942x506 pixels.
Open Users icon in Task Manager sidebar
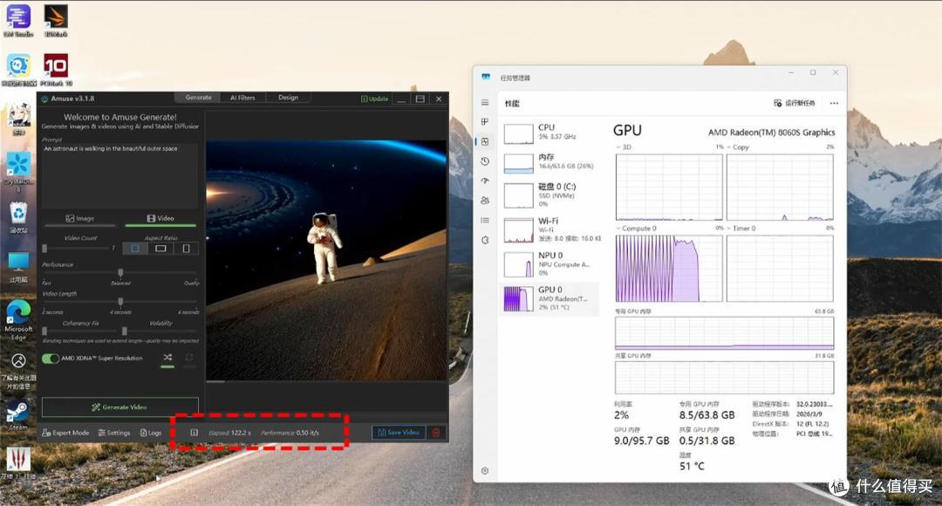tap(485, 201)
